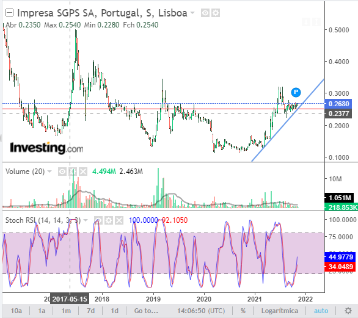This screenshot has width=358, height=318.
Task: Click the 2021 year label on time axis
Action: (255, 299)
